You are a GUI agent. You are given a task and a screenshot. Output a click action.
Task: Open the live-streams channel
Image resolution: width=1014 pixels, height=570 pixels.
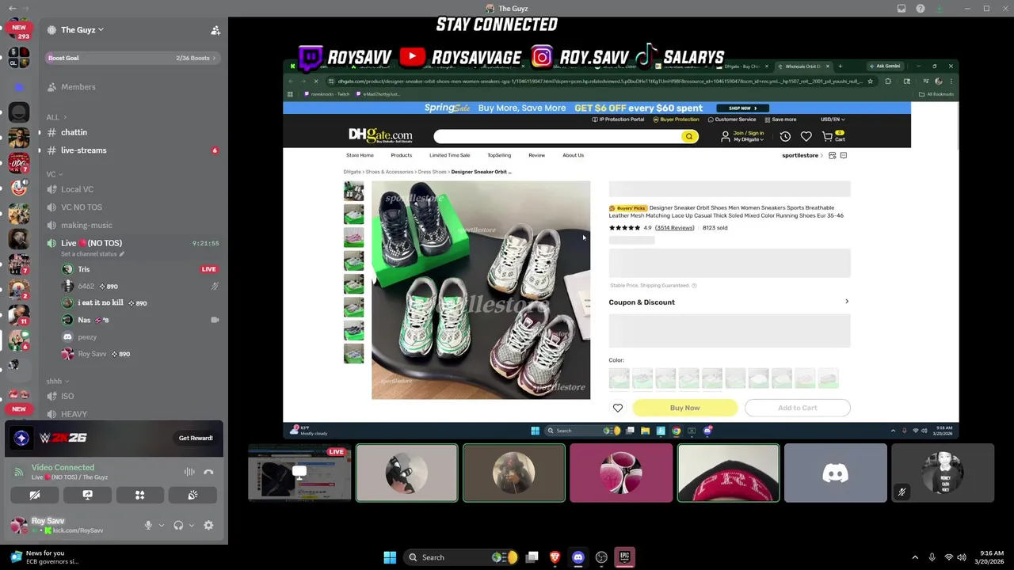coord(83,150)
